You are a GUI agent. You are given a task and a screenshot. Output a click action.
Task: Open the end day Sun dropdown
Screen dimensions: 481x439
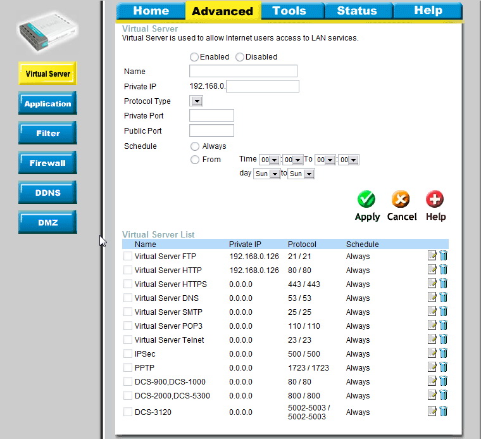click(301, 174)
